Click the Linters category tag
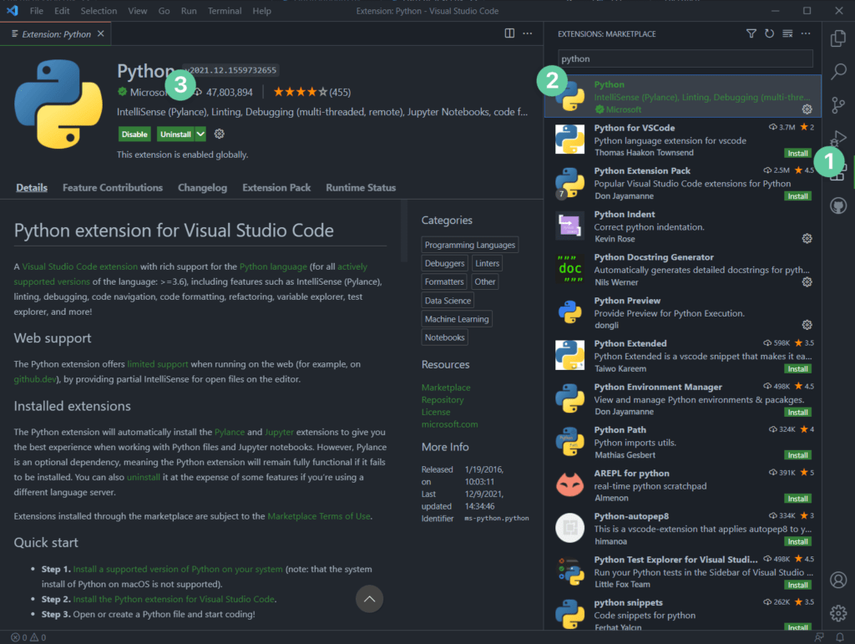The width and height of the screenshot is (855, 644). click(487, 263)
